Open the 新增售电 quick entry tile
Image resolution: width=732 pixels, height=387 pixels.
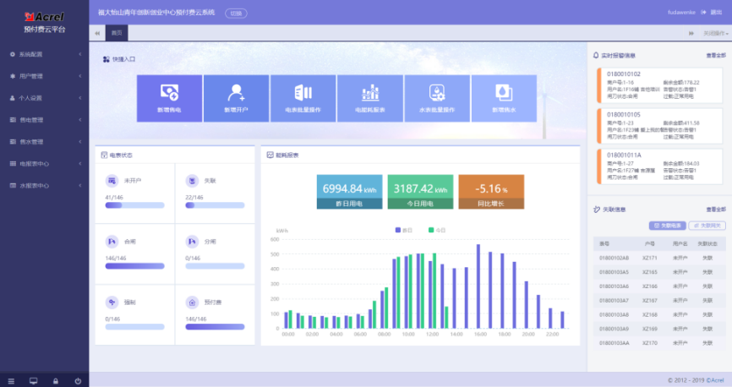click(x=169, y=98)
